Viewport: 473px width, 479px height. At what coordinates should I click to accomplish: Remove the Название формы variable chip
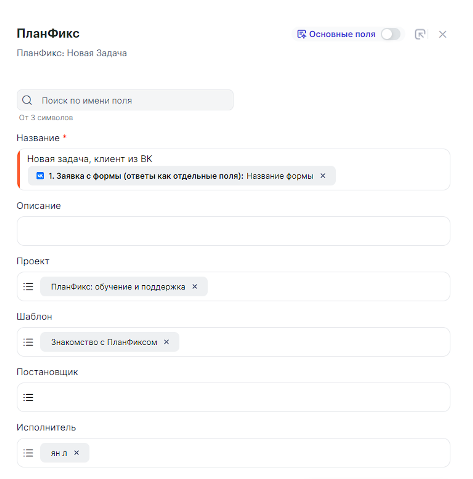coord(323,176)
